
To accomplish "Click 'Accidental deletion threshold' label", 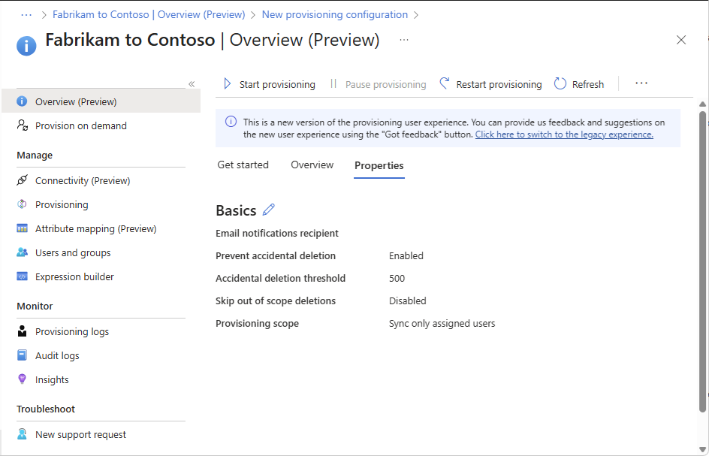I will (280, 278).
